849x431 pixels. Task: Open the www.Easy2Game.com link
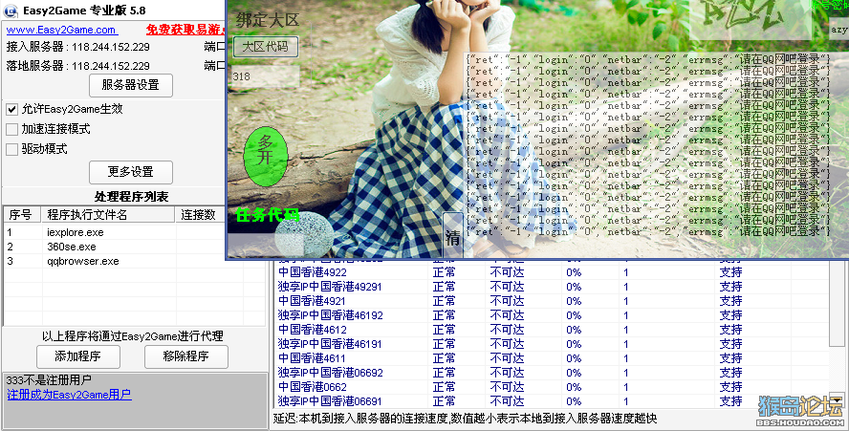point(61,30)
